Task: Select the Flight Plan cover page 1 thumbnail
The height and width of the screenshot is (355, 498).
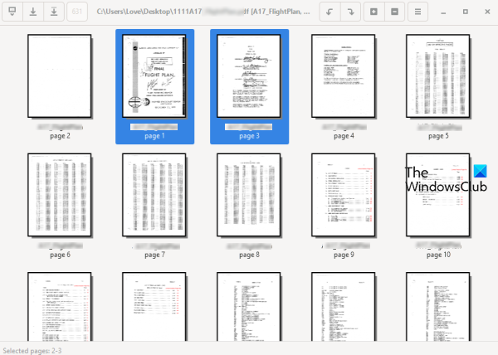Action: [x=154, y=76]
